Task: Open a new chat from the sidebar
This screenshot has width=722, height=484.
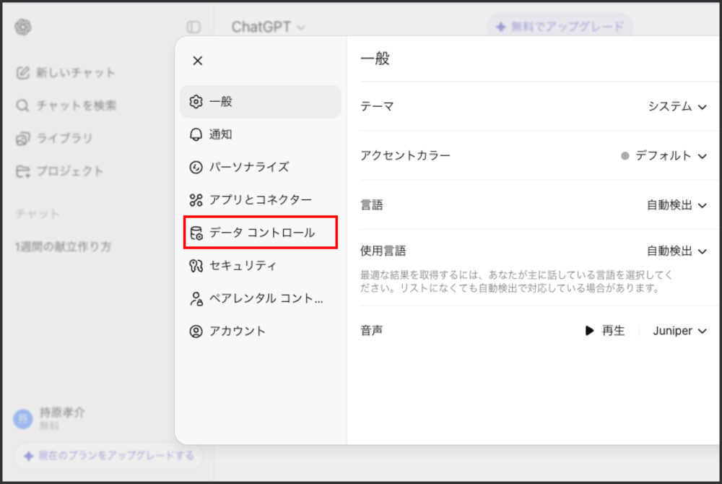Action: click(x=65, y=72)
